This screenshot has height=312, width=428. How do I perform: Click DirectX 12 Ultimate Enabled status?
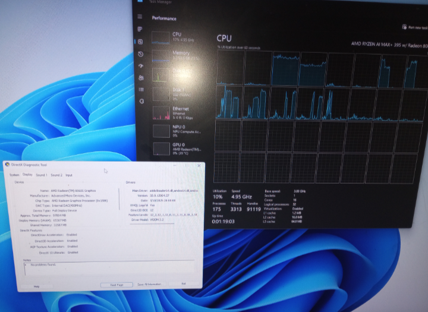click(73, 253)
